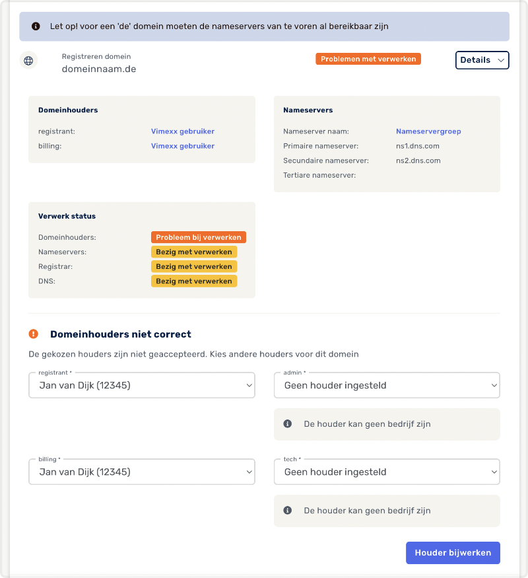Open the tech holder dropdown
Screen dimensions: 528x578
387,472
